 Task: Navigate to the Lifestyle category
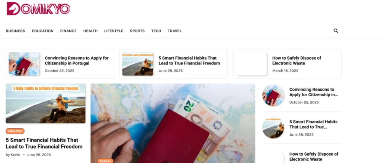(x=114, y=31)
